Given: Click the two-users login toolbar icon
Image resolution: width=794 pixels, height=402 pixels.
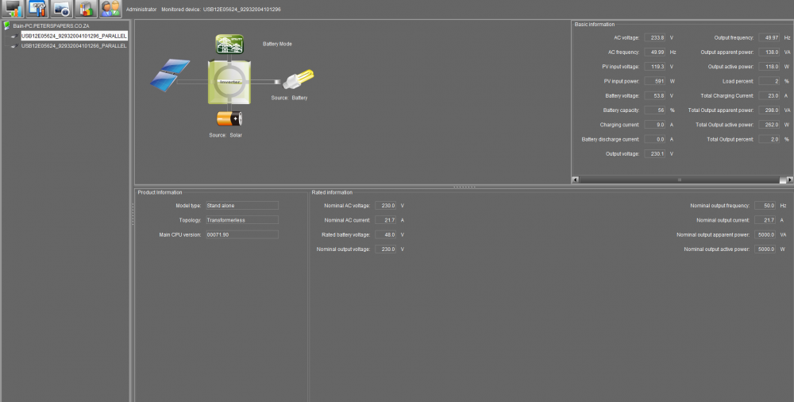Looking at the screenshot, I should (x=110, y=9).
